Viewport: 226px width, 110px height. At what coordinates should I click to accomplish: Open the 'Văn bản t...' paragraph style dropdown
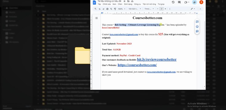point(135,9)
